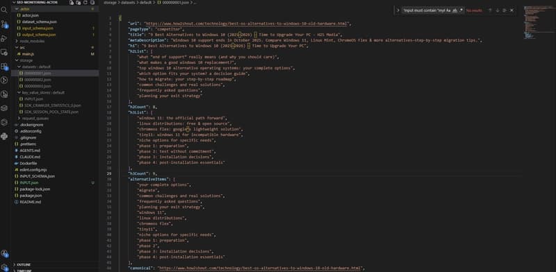
Task: Open Dockerfile in Explorer
Action: point(55,163)
